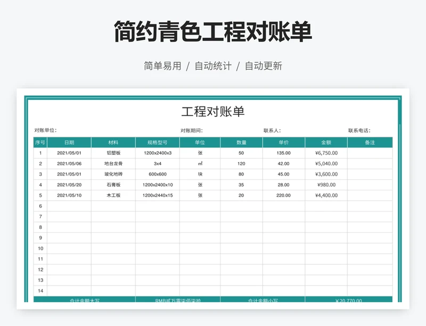Click quantity 35

(241, 185)
